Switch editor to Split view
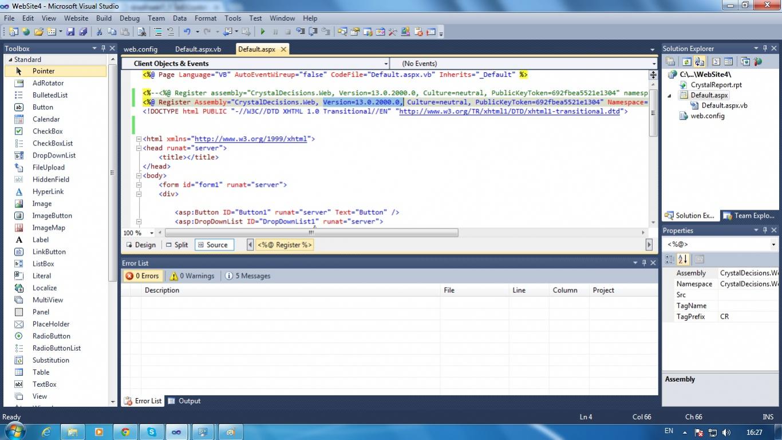 click(x=177, y=245)
